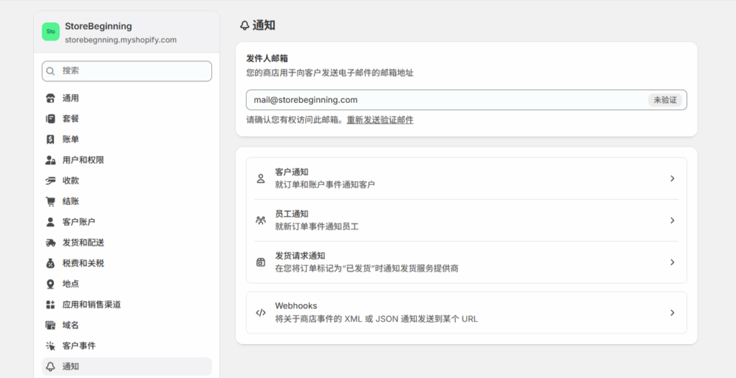Click the billing icon beside 账单
Viewport: 736px width, 378px height.
(x=50, y=139)
